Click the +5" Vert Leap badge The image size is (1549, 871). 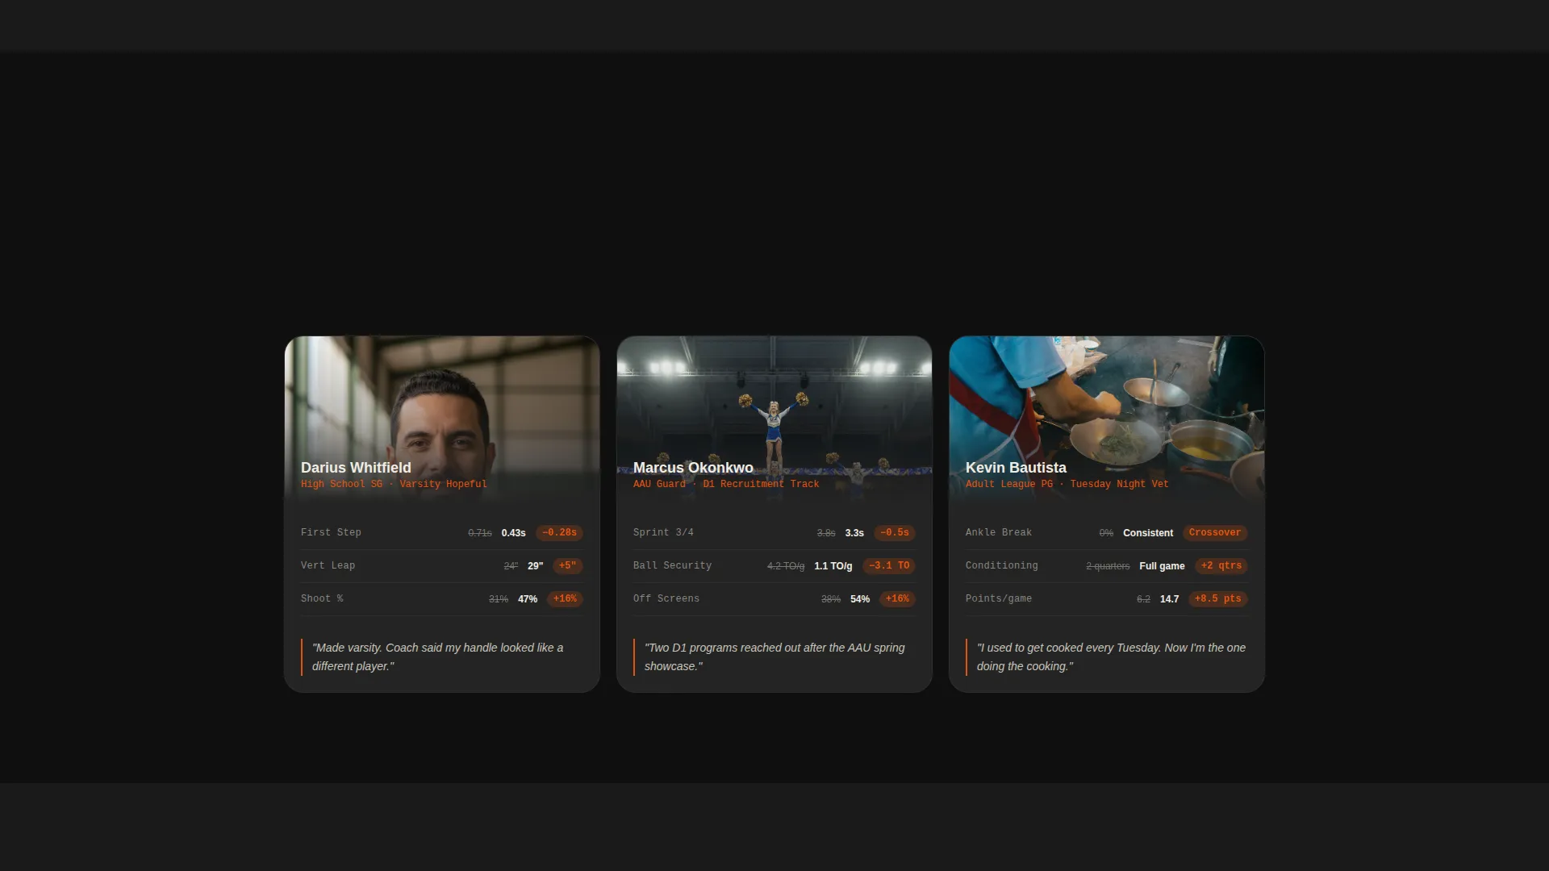point(568,566)
